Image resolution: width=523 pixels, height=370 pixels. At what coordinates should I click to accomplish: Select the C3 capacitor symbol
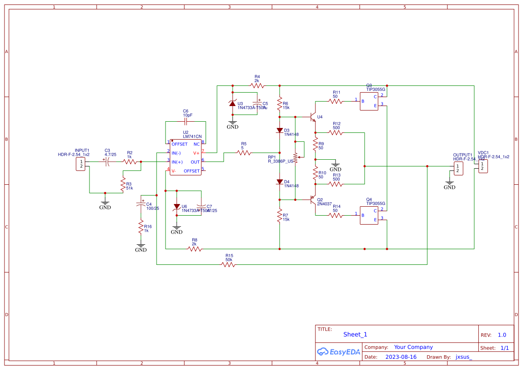(107, 162)
